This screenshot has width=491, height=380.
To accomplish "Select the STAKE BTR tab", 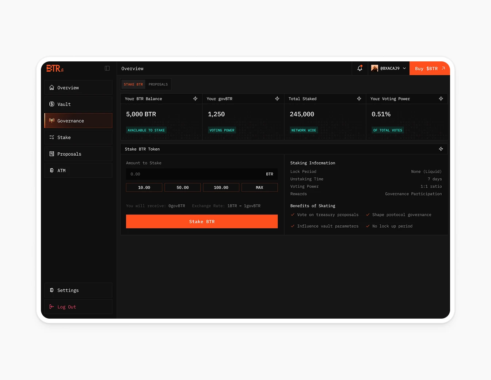I will point(133,84).
